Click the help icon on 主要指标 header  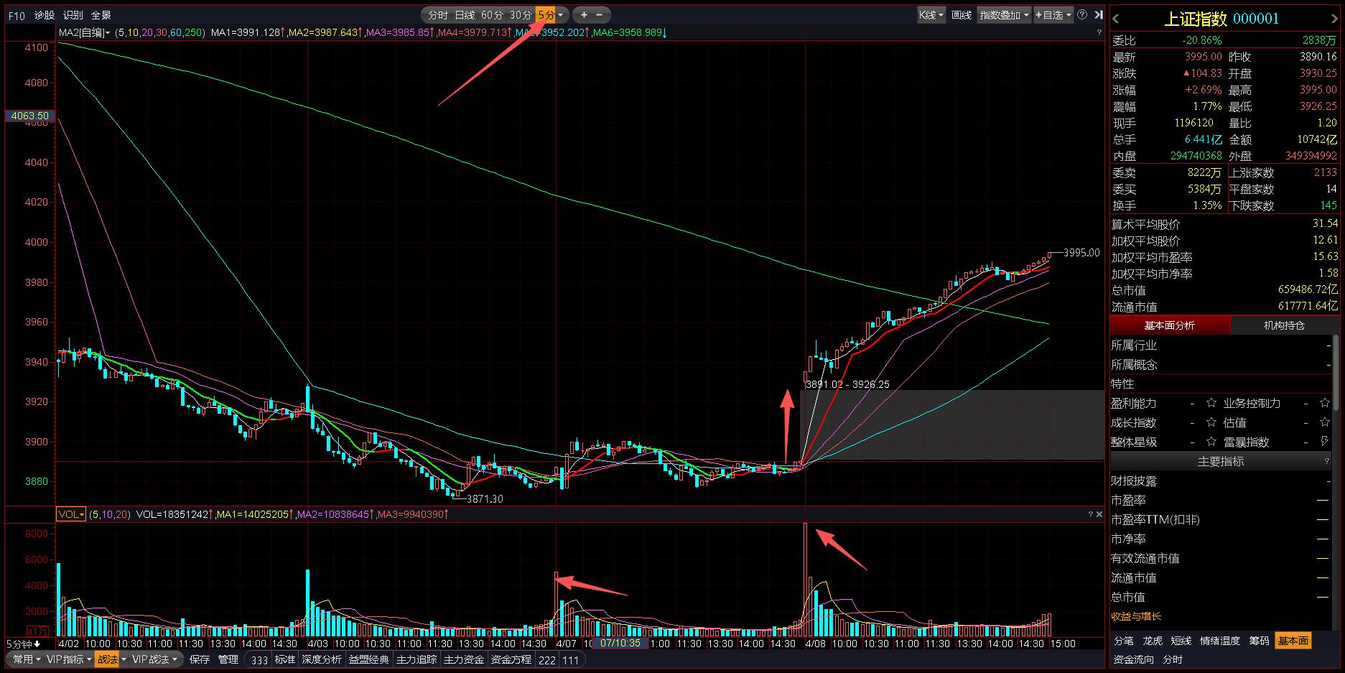click(x=1326, y=462)
